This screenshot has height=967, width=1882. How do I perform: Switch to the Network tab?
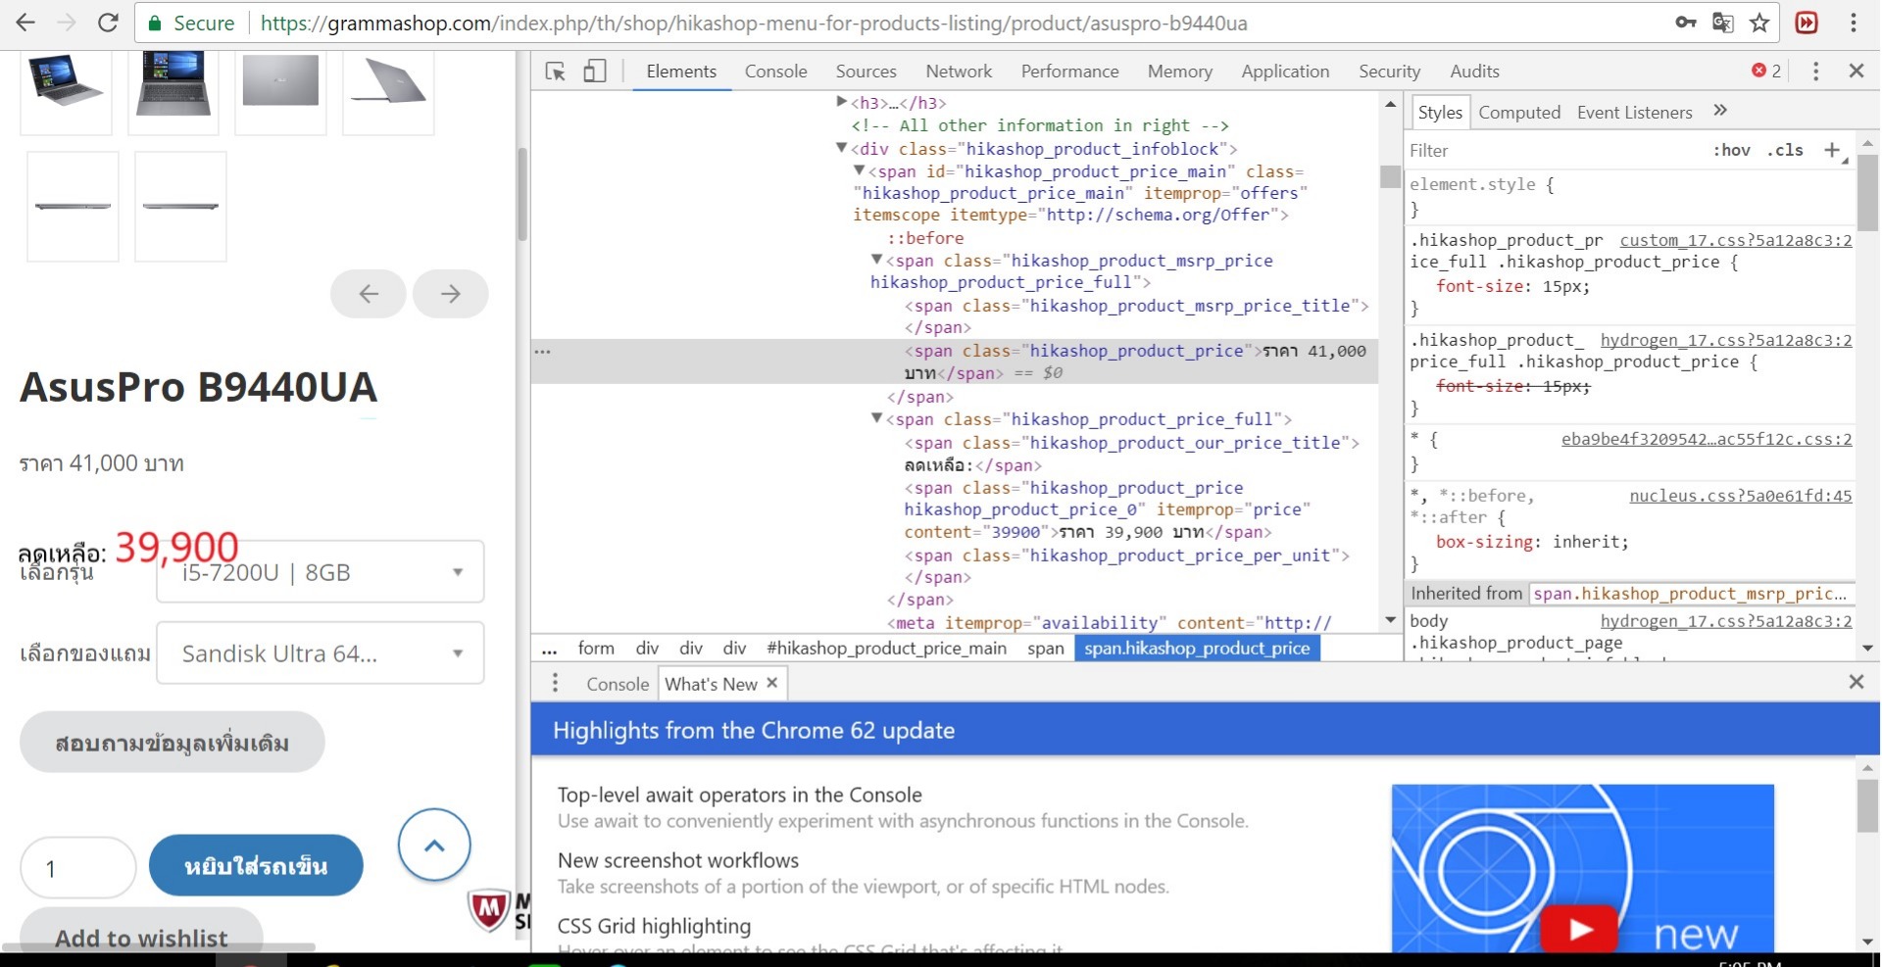(958, 72)
